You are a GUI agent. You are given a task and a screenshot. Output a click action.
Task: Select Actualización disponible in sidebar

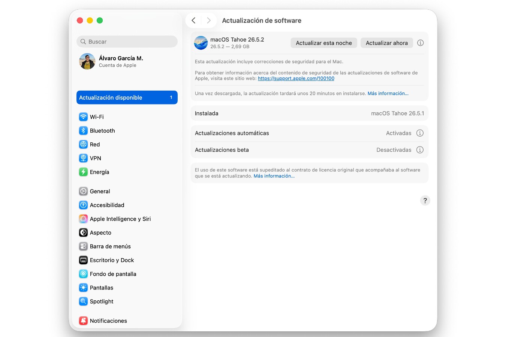point(127,97)
